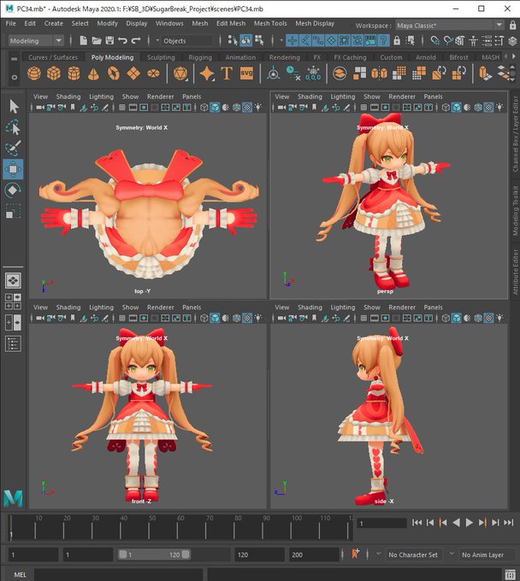
Task: Create a polygon torus from the shelf
Action: pyautogui.click(x=114, y=73)
